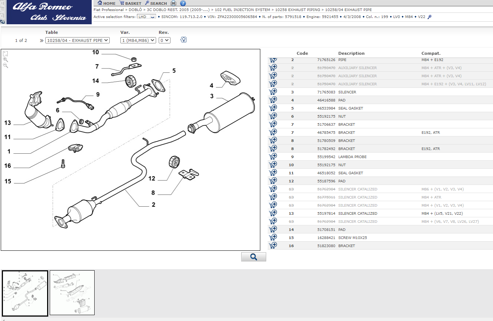
Task: Click callout number 2 on the diagram
Action: tap(154, 205)
